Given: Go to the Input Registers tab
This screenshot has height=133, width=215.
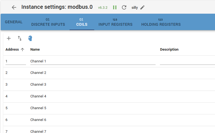Looking at the screenshot, I should (x=115, y=22).
